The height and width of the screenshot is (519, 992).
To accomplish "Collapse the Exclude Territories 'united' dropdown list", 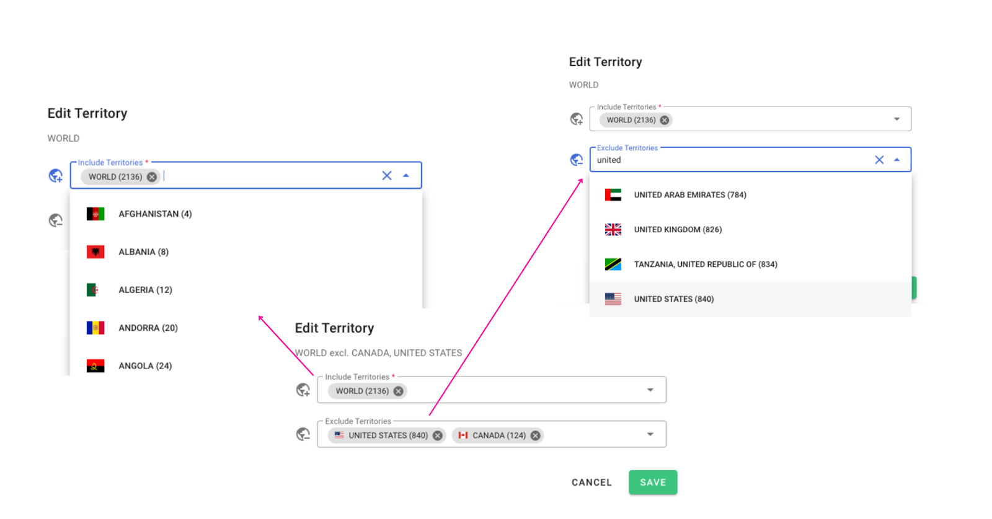I will pos(897,160).
